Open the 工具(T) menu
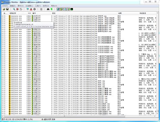This screenshot has width=160, height=122. click(x=38, y=6)
